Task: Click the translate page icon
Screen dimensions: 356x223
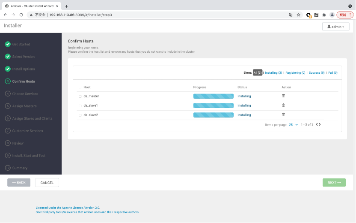Action: [x=291, y=15]
